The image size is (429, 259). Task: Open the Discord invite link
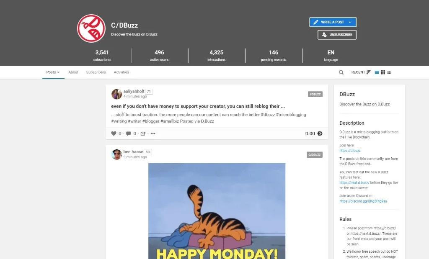363,201
